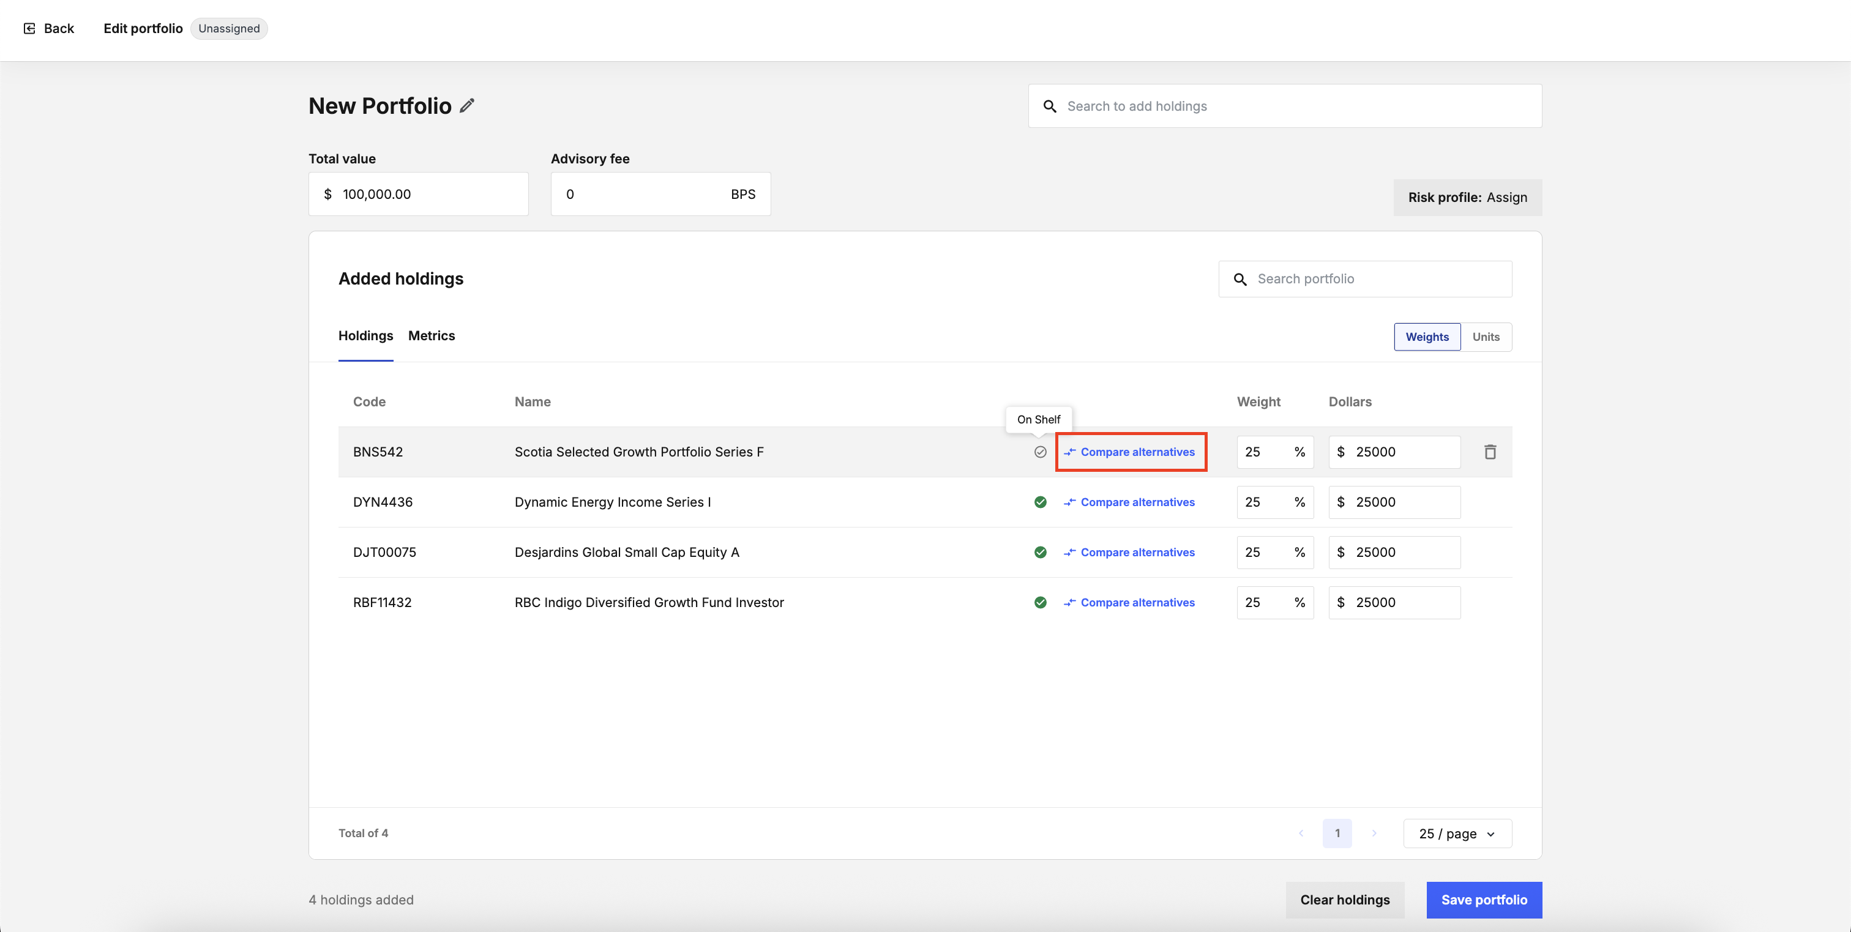Click the magnifier icon in Search to add holdings

1050,106
